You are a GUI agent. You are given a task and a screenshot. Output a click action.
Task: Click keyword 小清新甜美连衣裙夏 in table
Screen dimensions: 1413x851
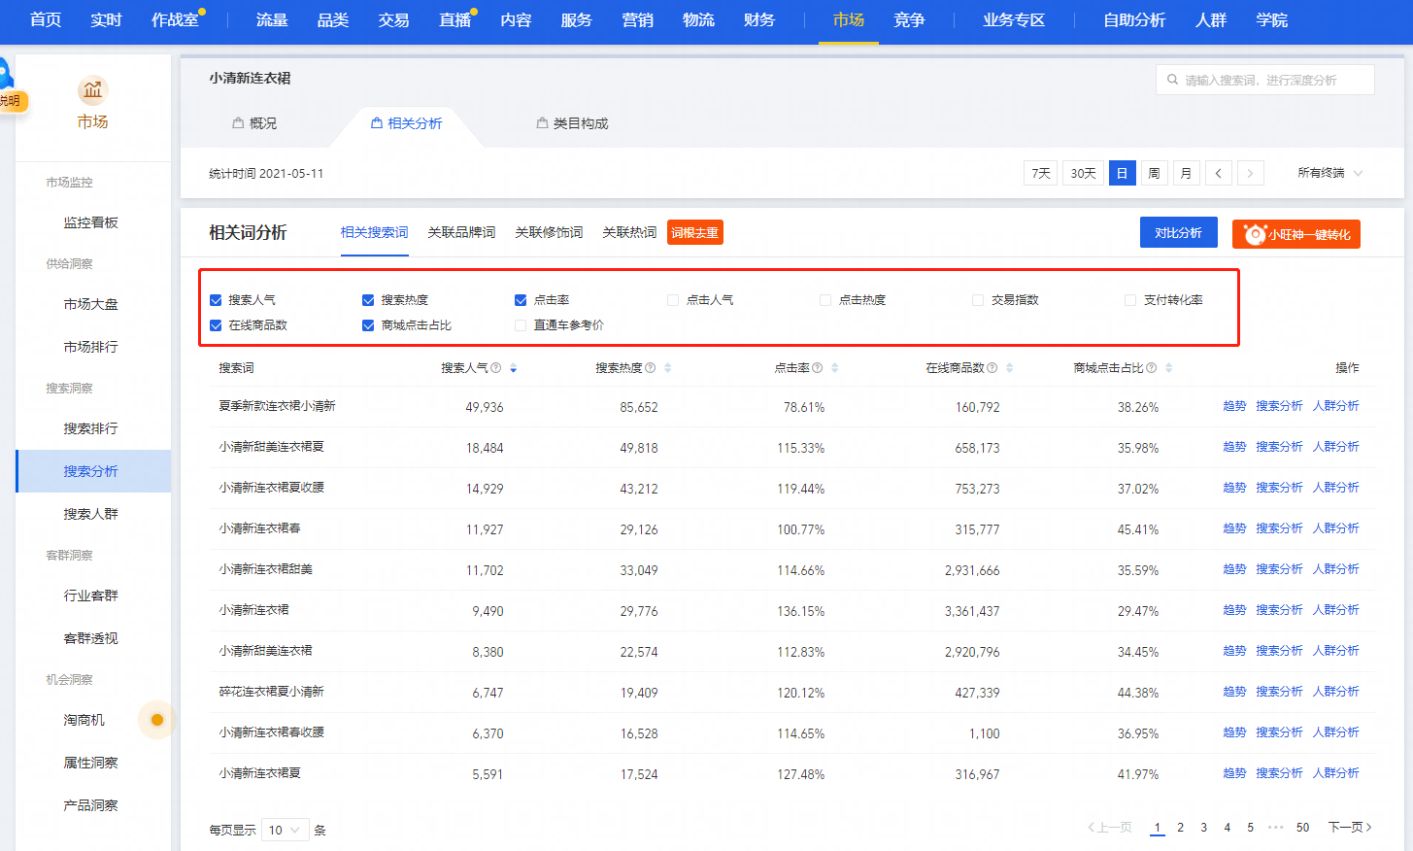[271, 447]
